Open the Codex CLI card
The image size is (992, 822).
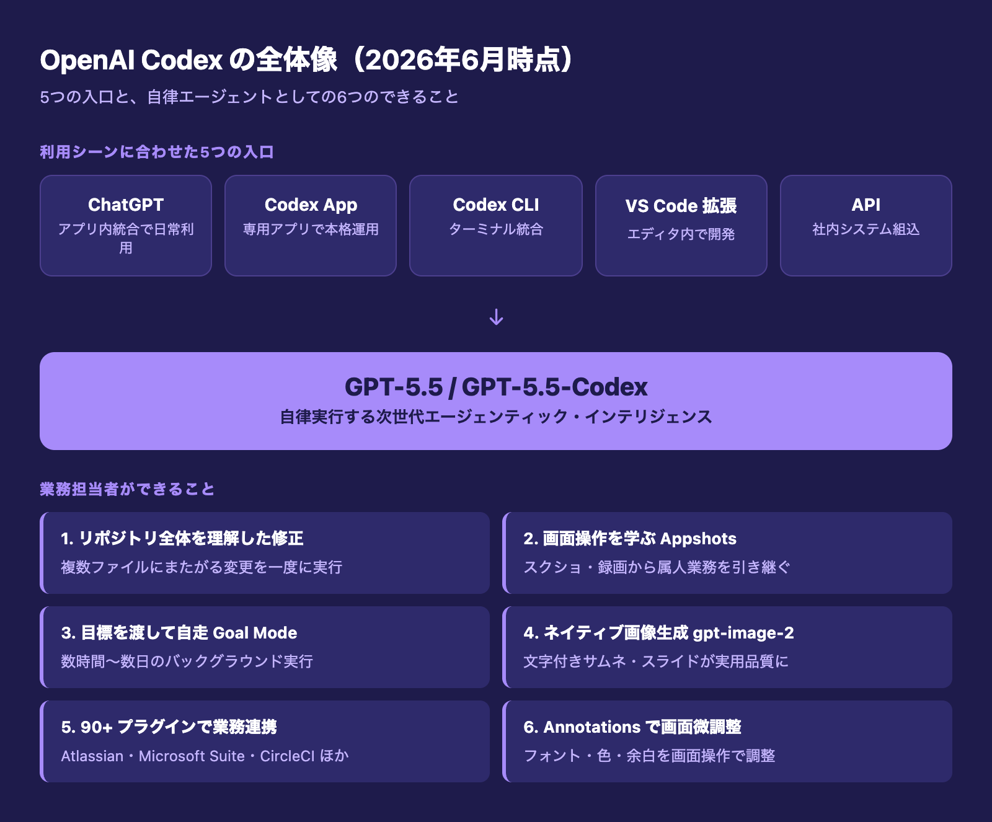(496, 226)
